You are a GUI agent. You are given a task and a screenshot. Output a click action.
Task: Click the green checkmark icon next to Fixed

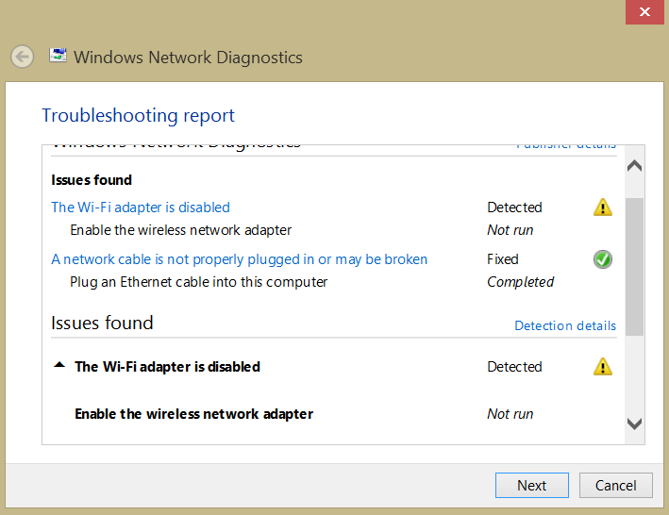pyautogui.click(x=602, y=259)
